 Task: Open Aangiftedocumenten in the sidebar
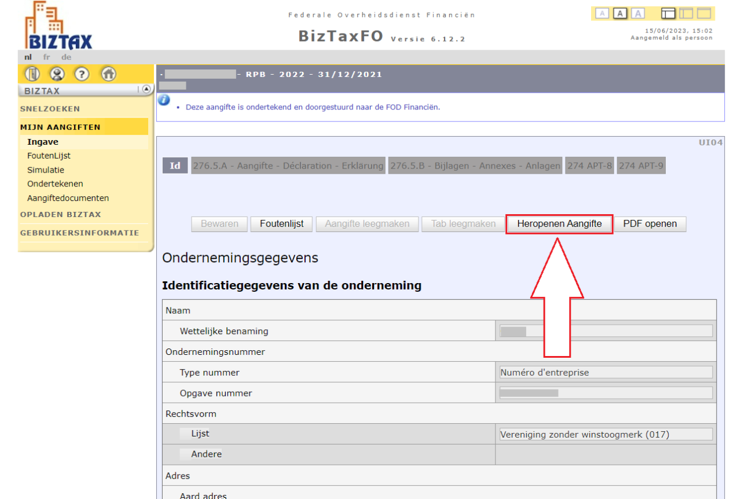(x=68, y=198)
